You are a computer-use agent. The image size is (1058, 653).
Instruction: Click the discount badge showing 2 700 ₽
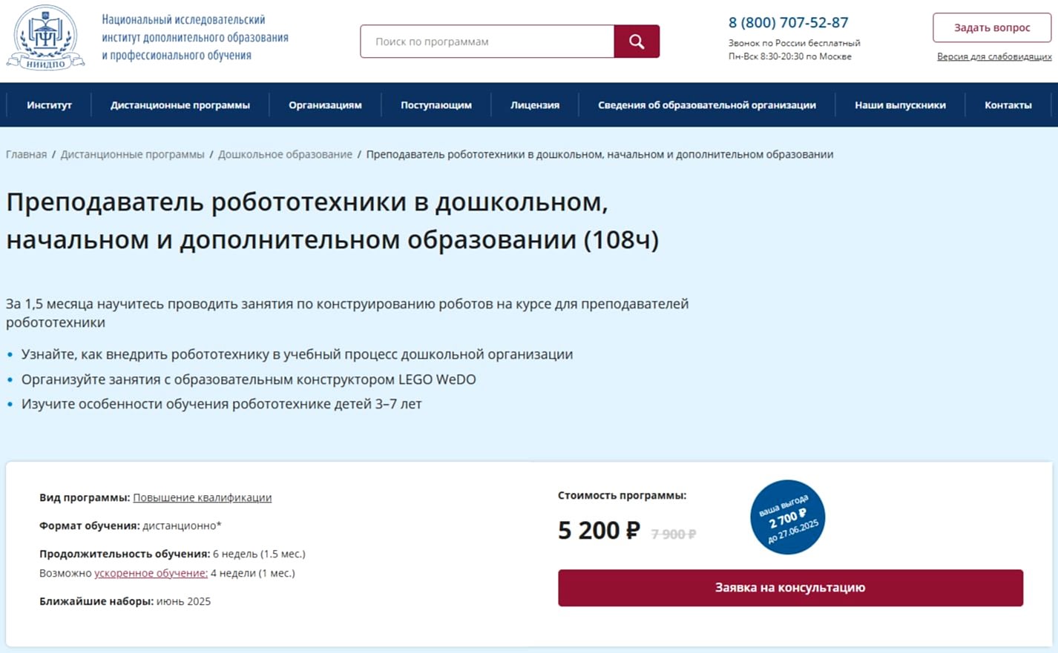point(788,517)
